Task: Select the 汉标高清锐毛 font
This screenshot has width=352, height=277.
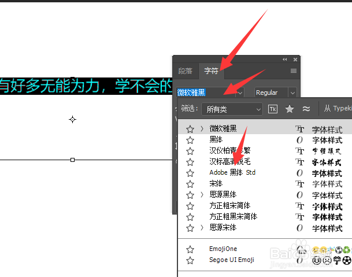Action: click(230, 161)
